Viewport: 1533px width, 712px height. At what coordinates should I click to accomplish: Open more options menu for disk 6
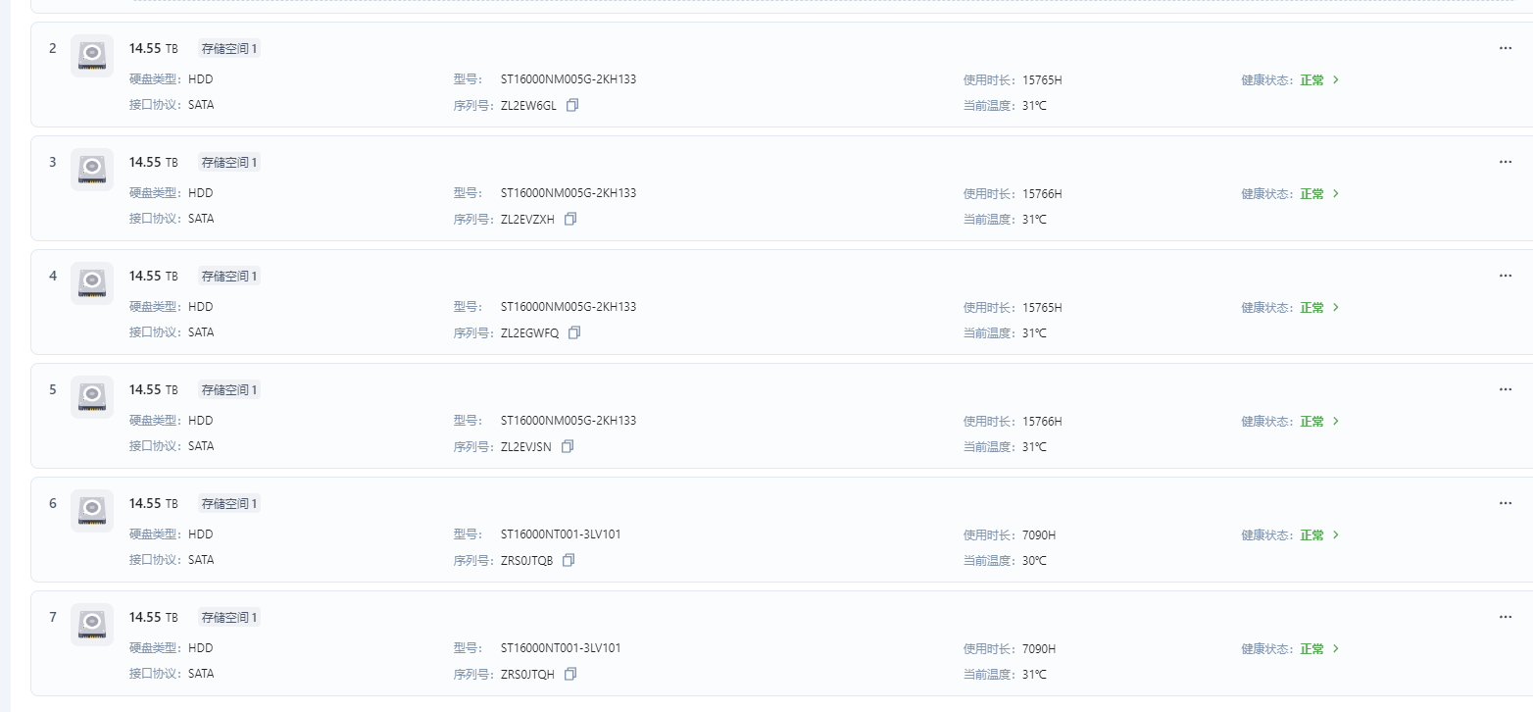(x=1506, y=503)
